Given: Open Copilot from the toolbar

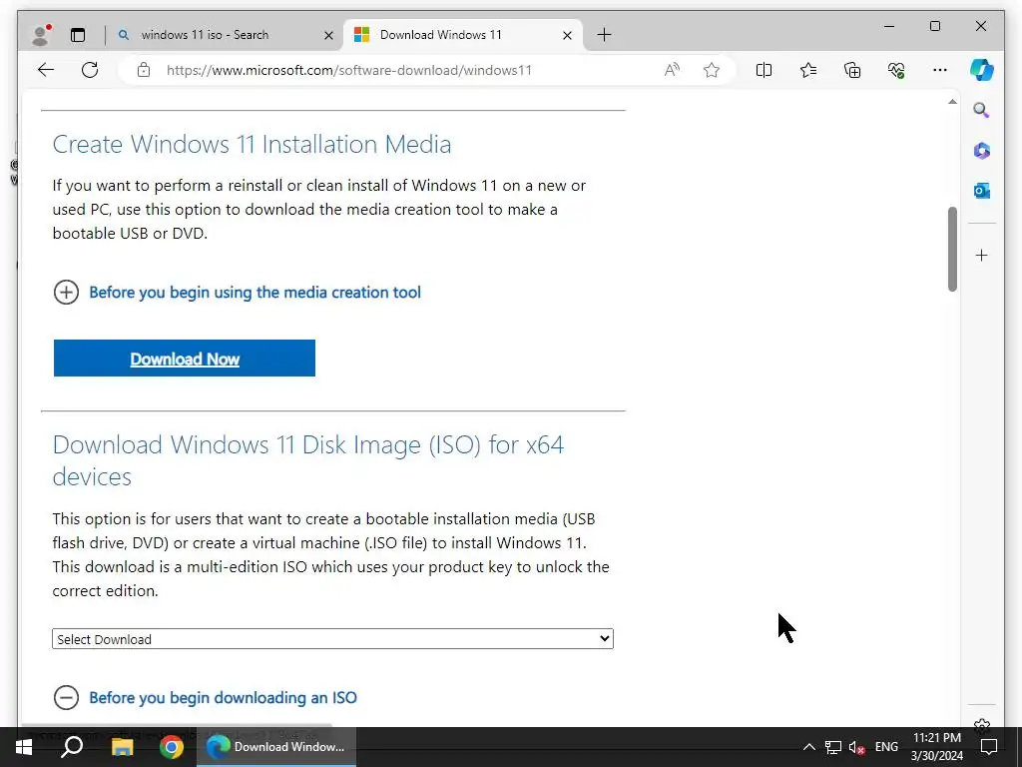Looking at the screenshot, I should pyautogui.click(x=982, y=70).
